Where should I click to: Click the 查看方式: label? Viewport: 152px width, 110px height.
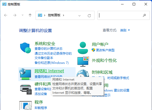click(110, 30)
